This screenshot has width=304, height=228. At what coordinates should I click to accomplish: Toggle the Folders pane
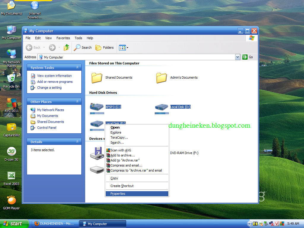[104, 47]
